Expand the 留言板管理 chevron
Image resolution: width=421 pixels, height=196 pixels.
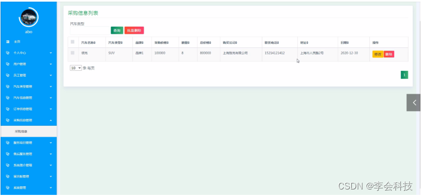coord(51,176)
